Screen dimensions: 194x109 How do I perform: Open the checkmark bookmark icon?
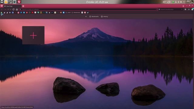88,13
